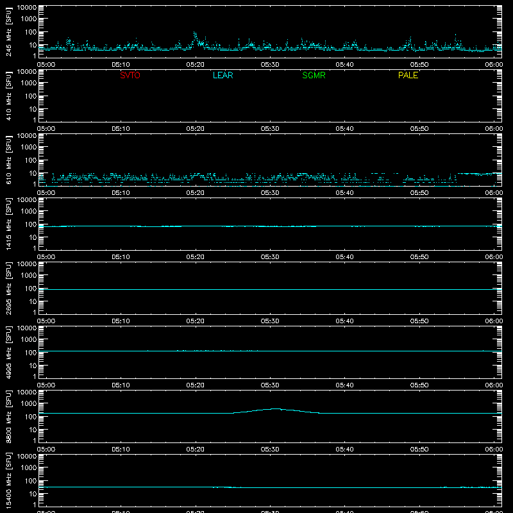Select the cyan LEAR station label
Viewport: 513px width, 513px height.
click(223, 75)
